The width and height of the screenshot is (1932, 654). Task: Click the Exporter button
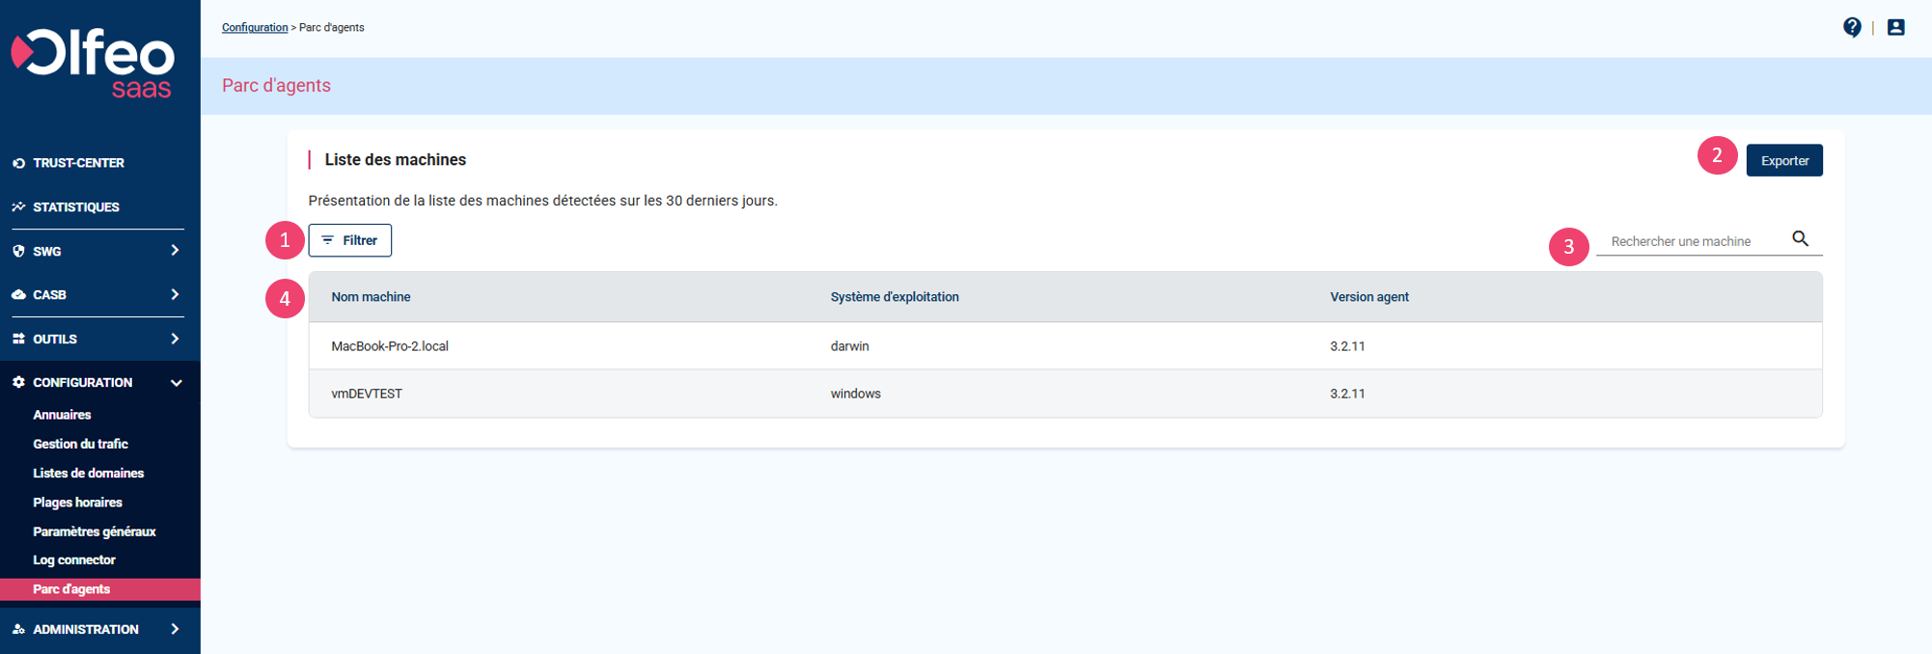point(1784,160)
